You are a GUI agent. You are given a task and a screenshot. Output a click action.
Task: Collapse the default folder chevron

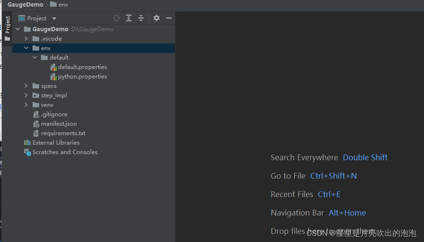pos(34,58)
